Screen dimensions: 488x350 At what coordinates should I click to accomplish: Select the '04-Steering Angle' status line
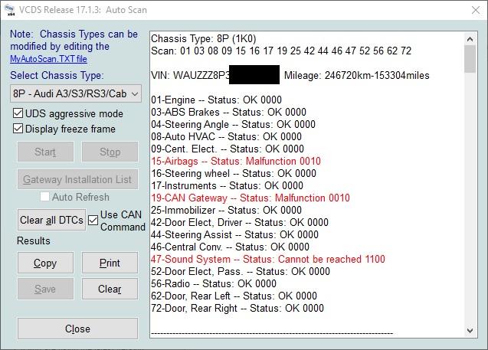(x=233, y=124)
